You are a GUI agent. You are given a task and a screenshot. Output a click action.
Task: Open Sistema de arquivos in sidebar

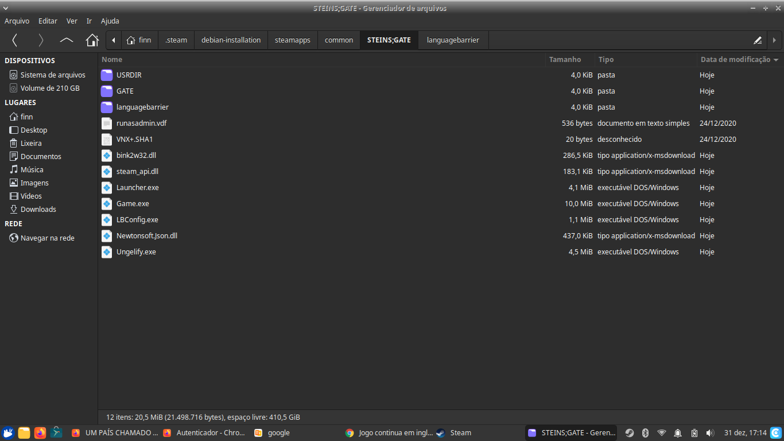coord(48,75)
